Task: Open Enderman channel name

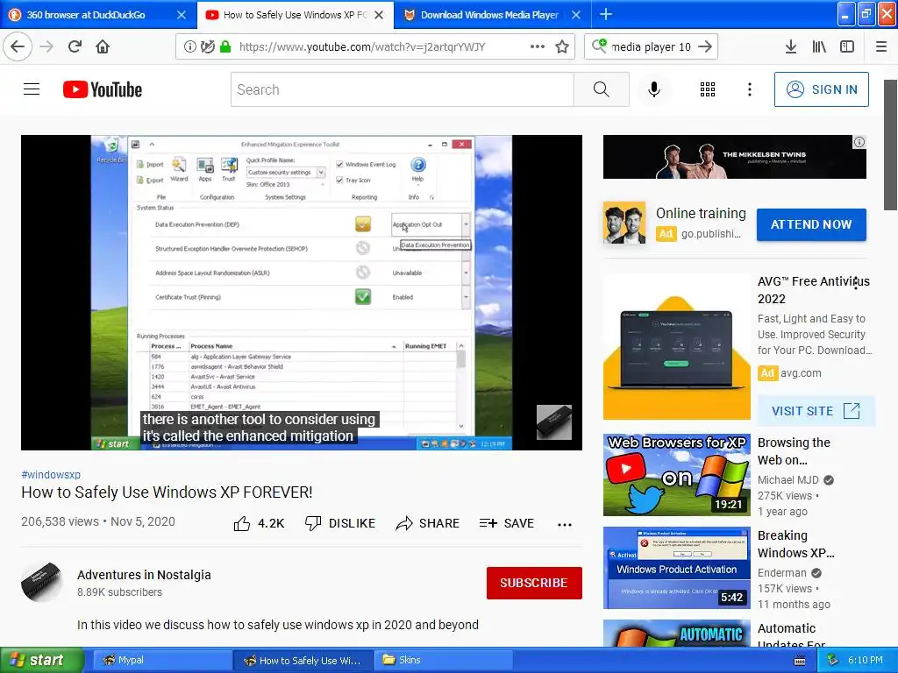Action: coord(781,573)
